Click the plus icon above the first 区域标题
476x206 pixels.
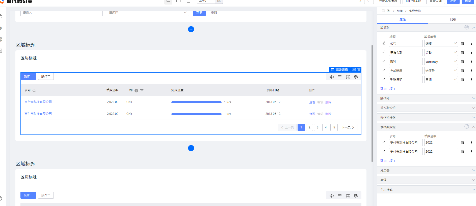pyautogui.click(x=191, y=29)
